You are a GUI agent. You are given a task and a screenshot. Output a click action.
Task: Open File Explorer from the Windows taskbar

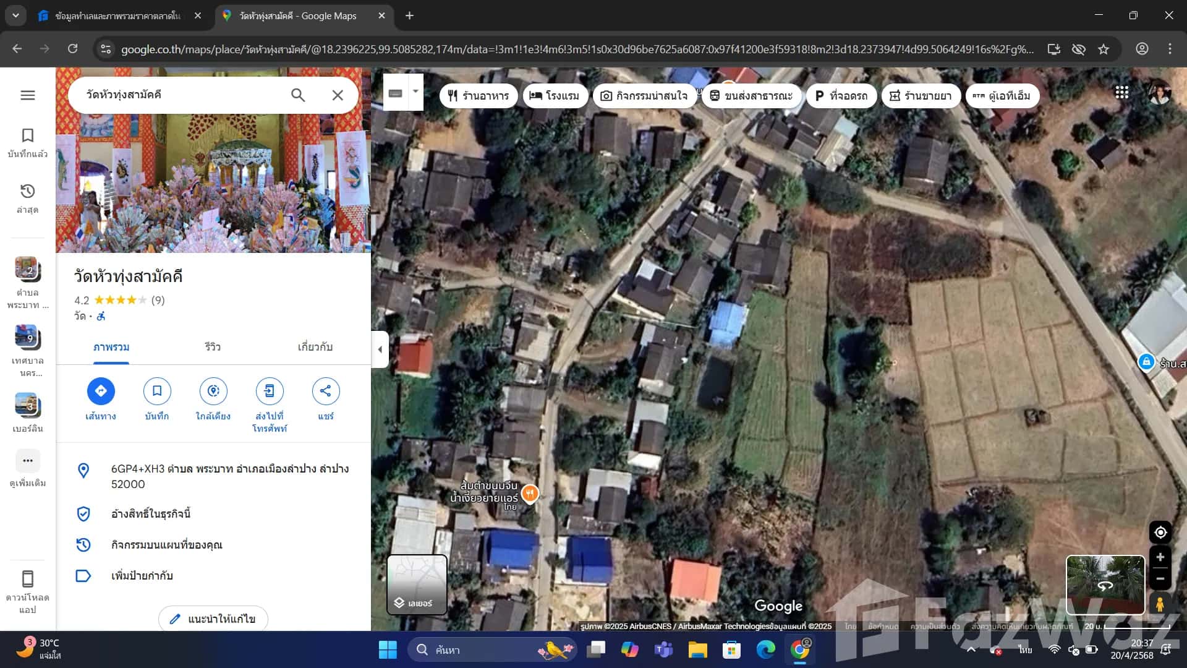[x=697, y=650]
